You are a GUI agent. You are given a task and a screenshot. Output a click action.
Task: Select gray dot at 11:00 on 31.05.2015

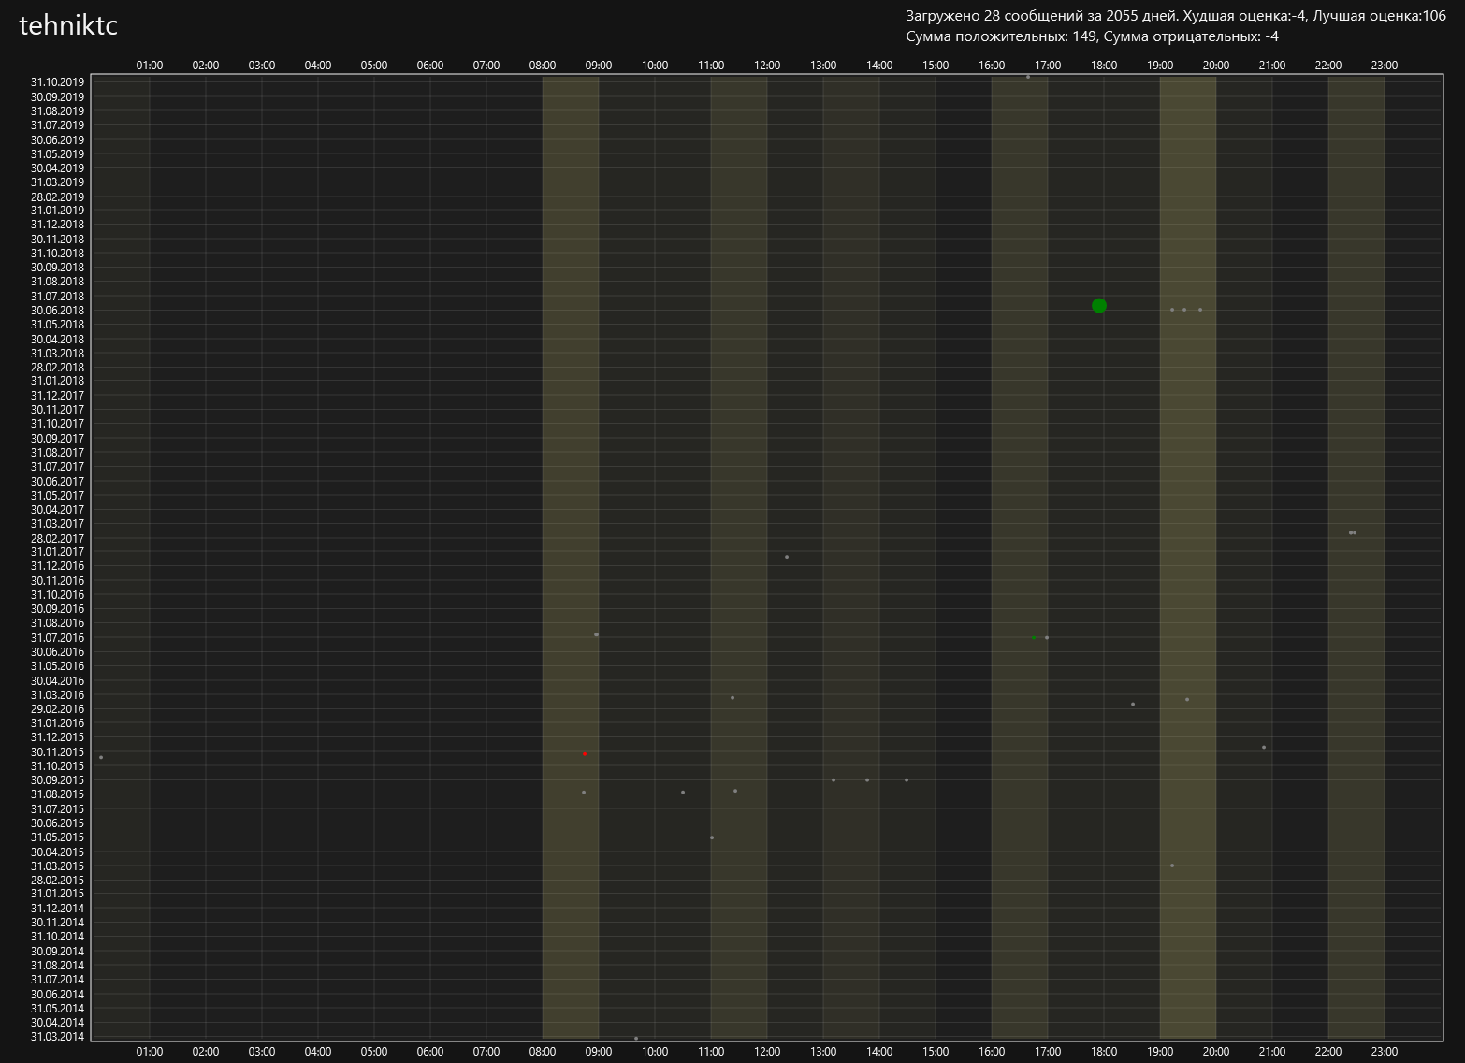(x=712, y=837)
